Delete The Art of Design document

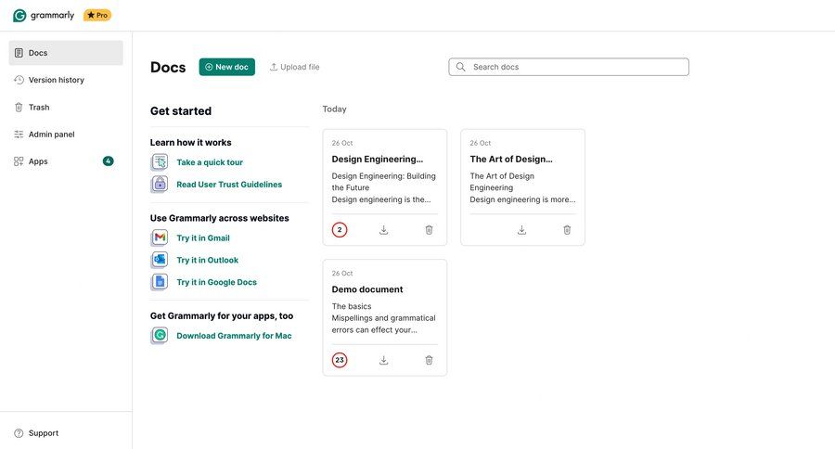coord(567,230)
